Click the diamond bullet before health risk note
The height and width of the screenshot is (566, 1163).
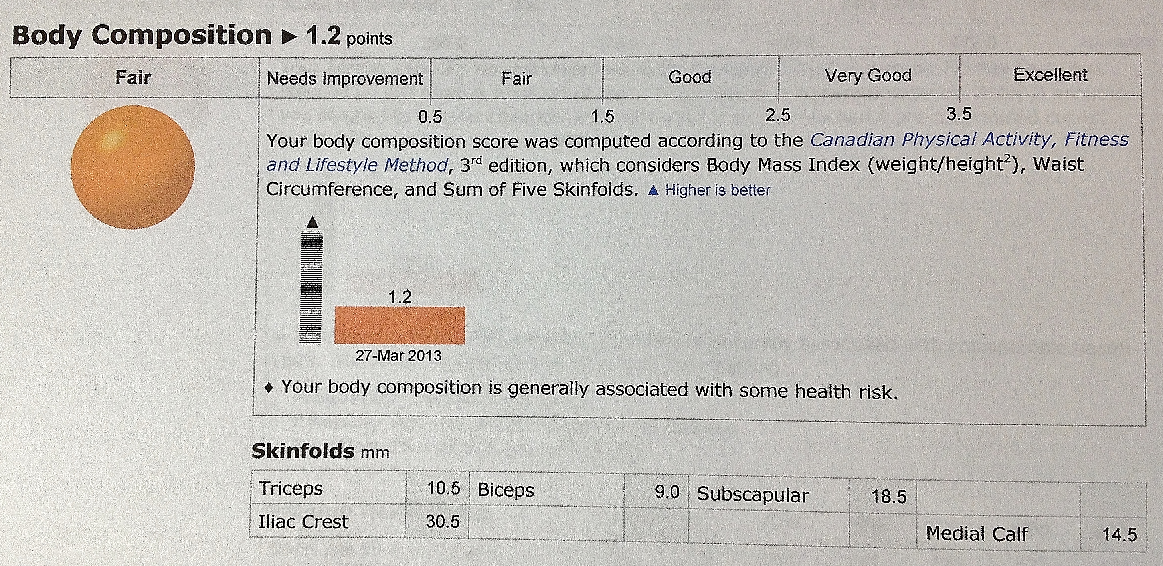click(x=269, y=388)
